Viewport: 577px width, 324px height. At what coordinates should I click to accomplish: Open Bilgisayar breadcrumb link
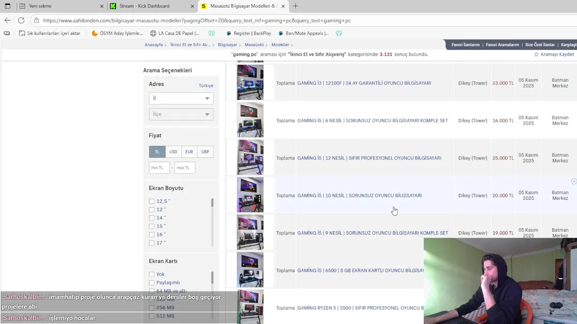point(227,45)
